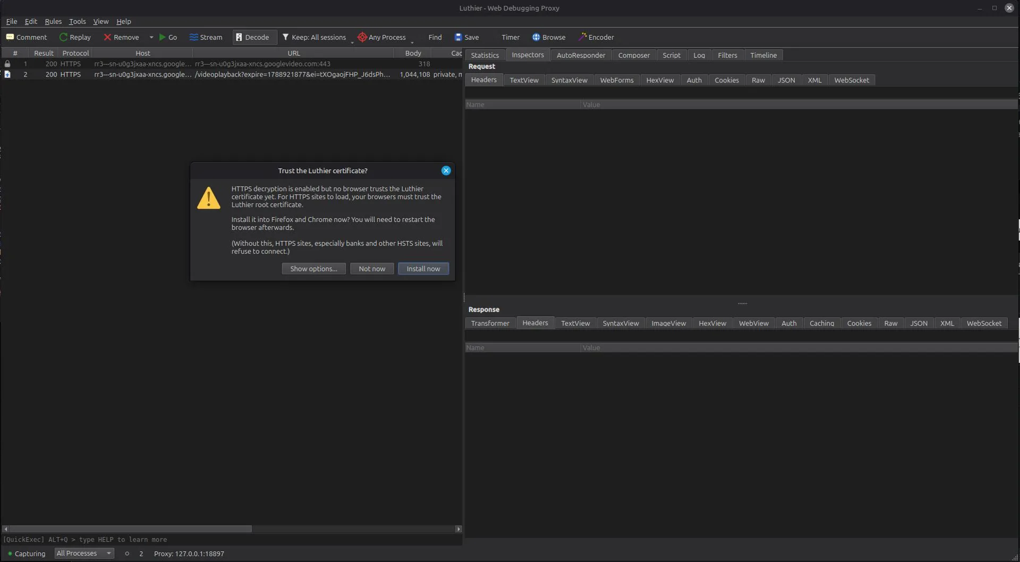Image resolution: width=1020 pixels, height=562 pixels.
Task: Open the Remove dropdown arrow
Action: (x=151, y=37)
